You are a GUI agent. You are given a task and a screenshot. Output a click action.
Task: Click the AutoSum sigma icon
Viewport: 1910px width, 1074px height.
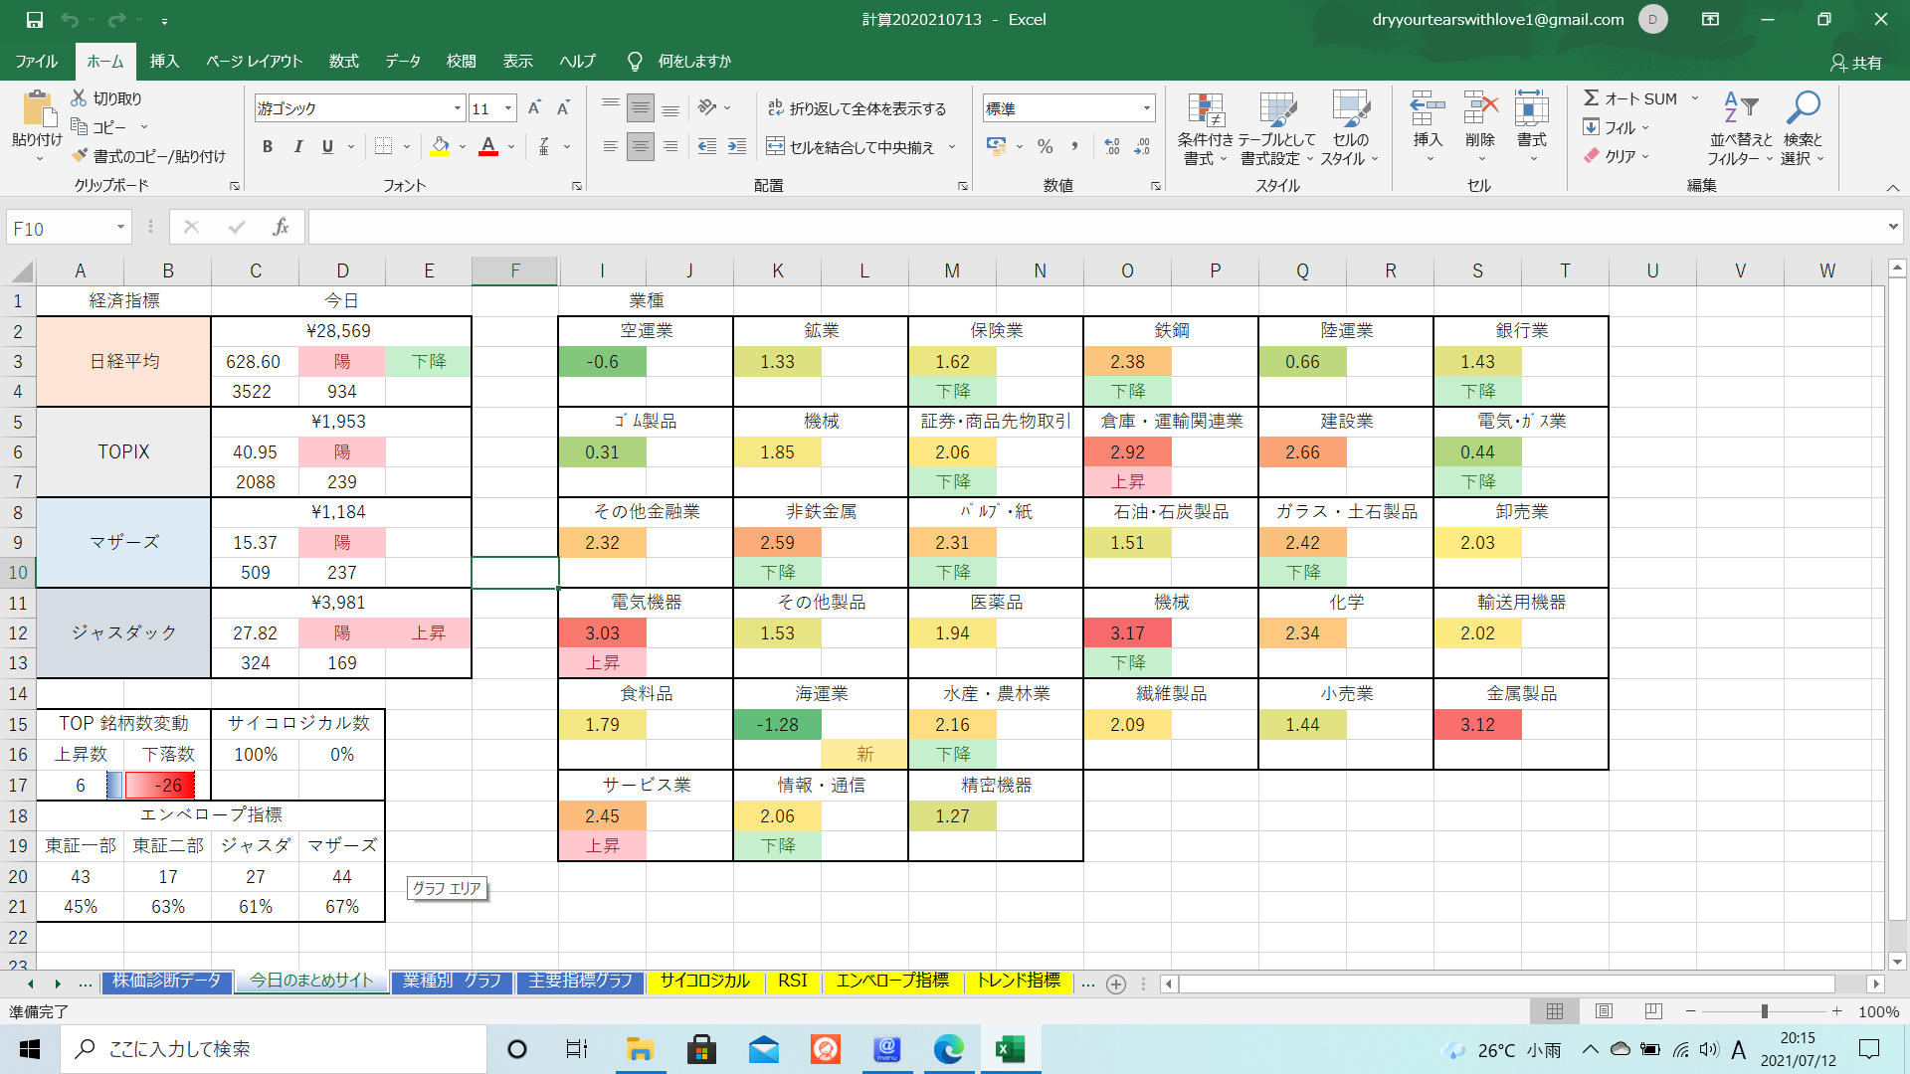[1592, 98]
